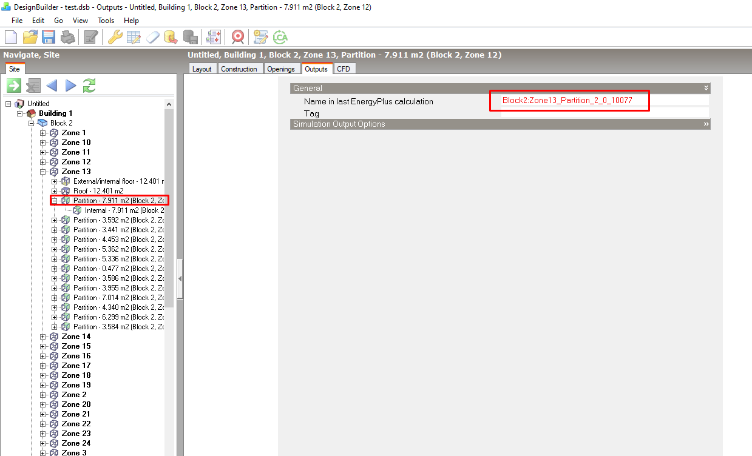
Task: Expand the Roof - 12.401 m2 node
Action: tap(55, 191)
